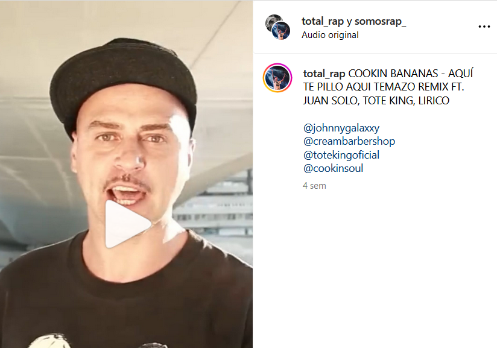View total_rap story via ringed avatar

click(277, 78)
